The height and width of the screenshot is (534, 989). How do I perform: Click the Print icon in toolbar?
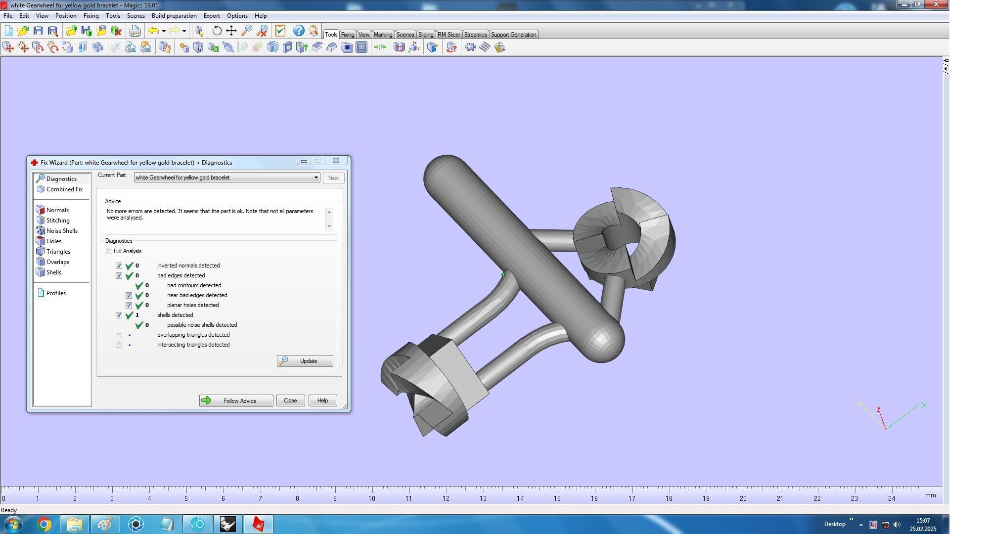point(135,31)
